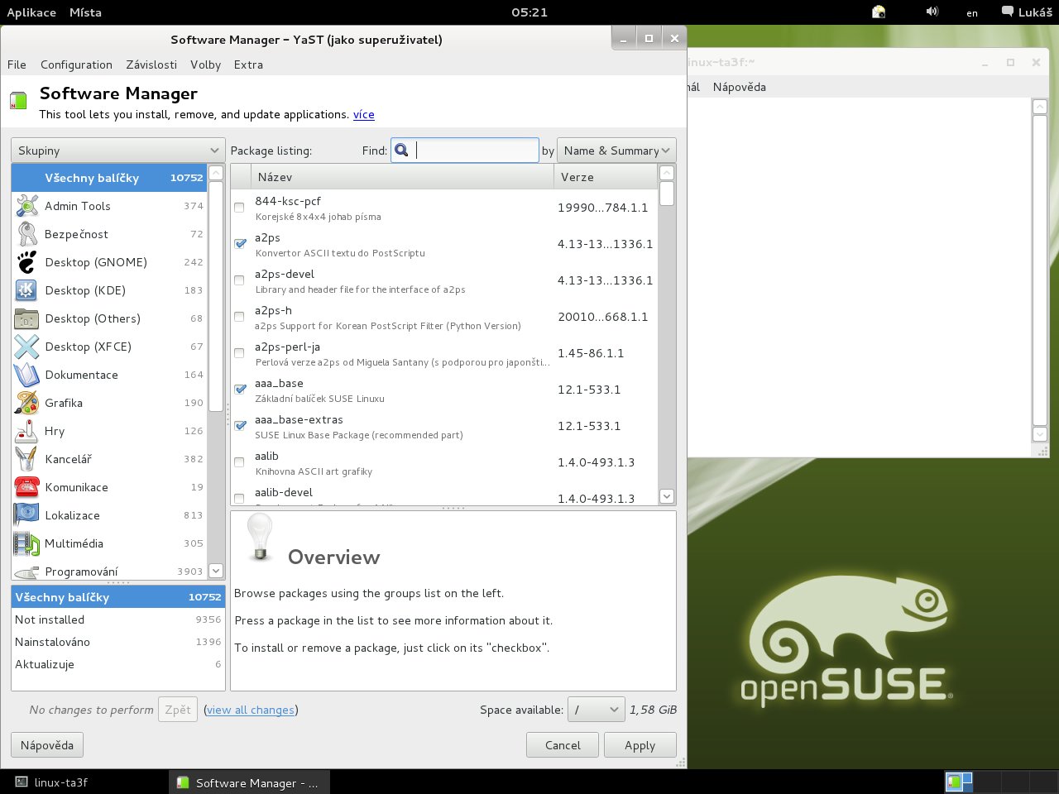Click the terminal icon in the linux-ta3f taskbar entry
Screen dimensions: 1059x794
click(x=22, y=782)
